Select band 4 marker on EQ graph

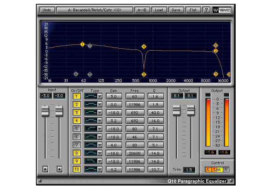click(x=144, y=46)
